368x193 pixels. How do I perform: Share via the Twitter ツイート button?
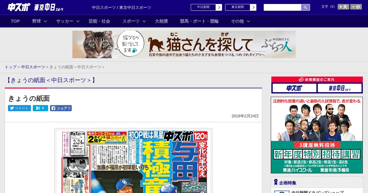point(19,108)
